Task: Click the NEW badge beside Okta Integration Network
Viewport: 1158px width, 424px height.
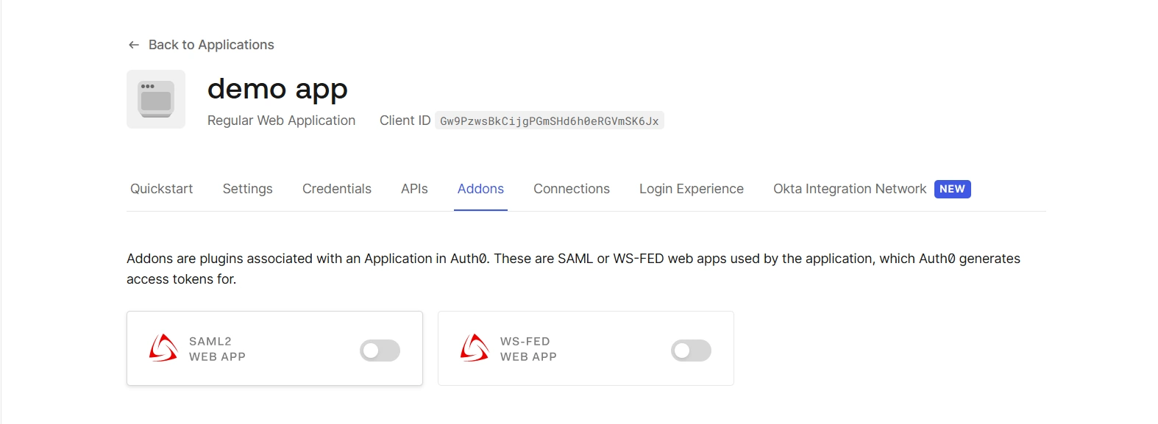Action: 952,189
